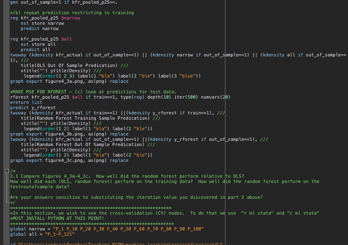
Task: Click the 'numvars(20)' option
Action: 216,97
